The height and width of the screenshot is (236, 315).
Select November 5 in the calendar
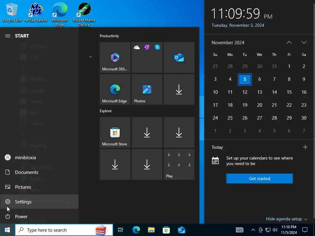pyautogui.click(x=245, y=79)
